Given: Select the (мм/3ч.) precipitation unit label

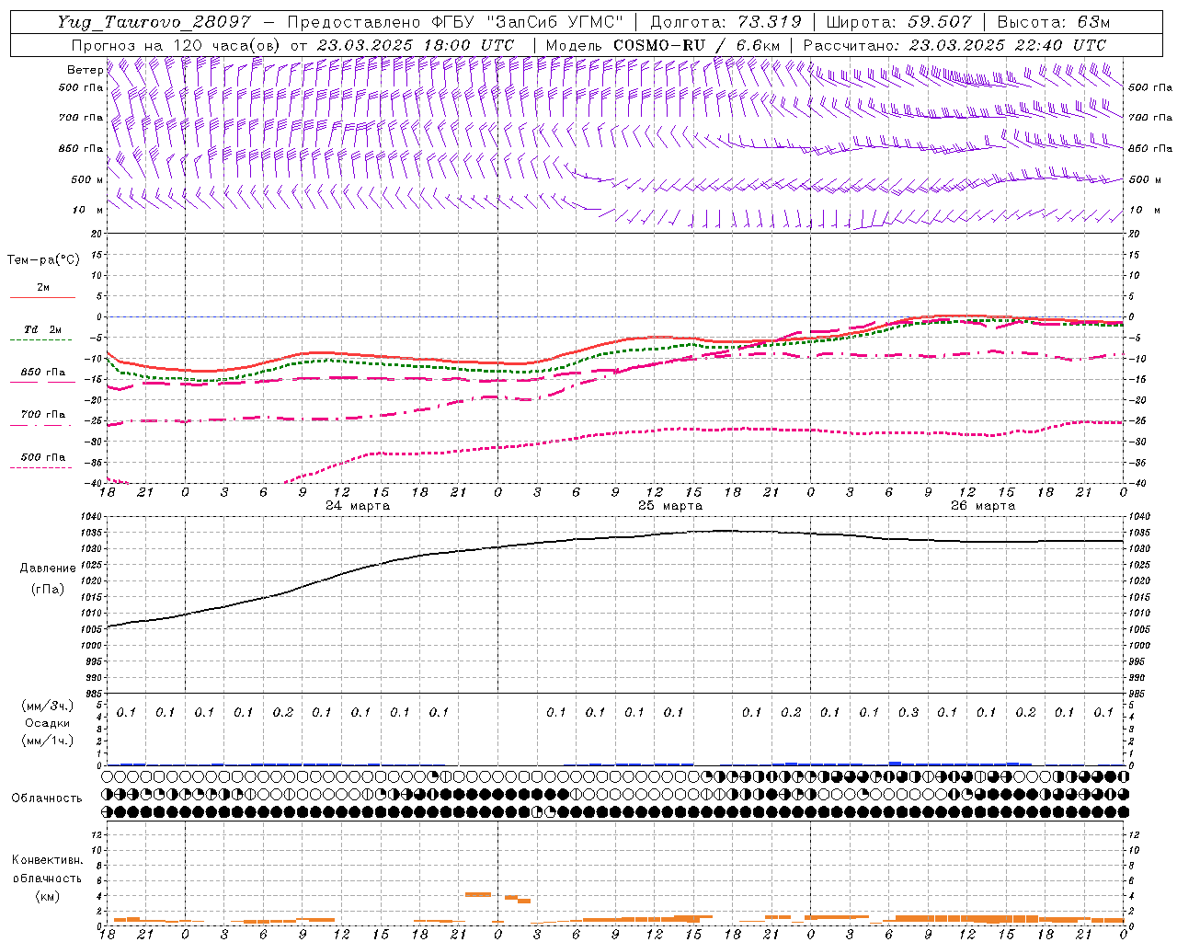Looking at the screenshot, I should (48, 706).
